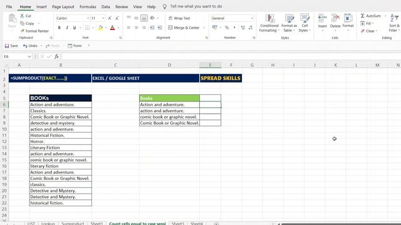Image resolution: width=401 pixels, height=225 pixels.
Task: Click the Orientation text angle icon
Action: 152,18
